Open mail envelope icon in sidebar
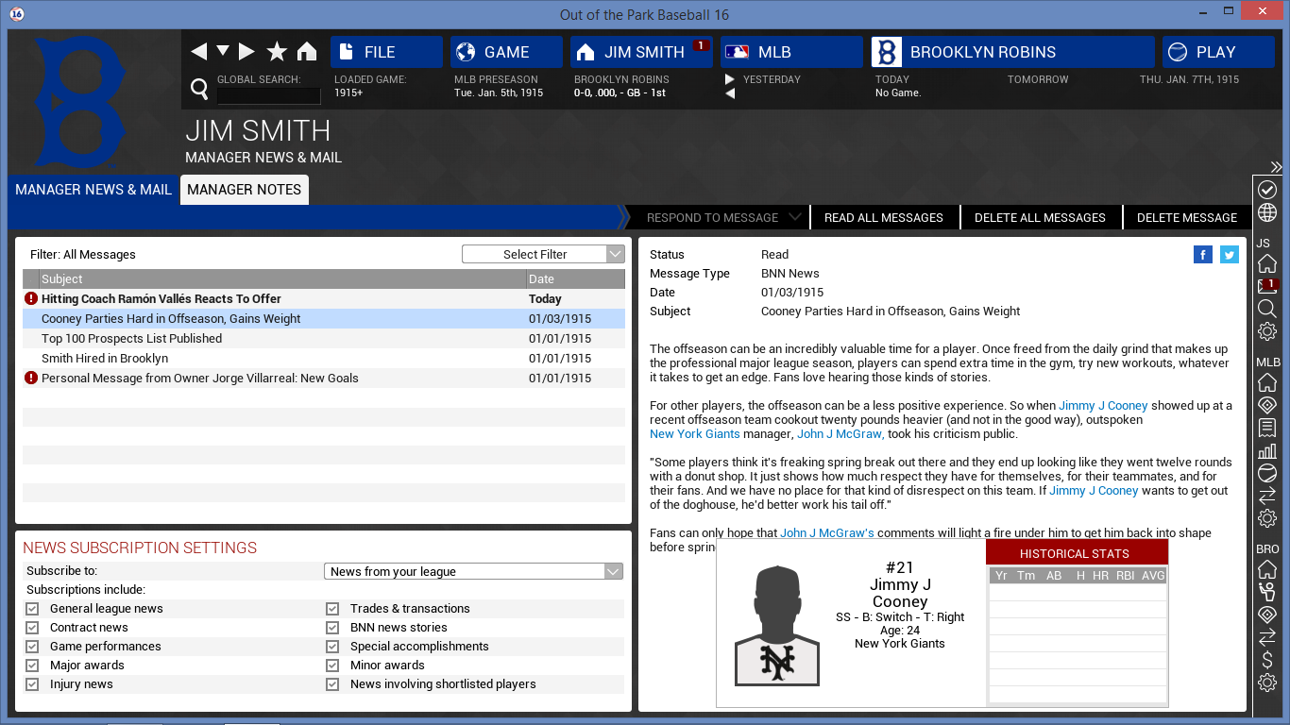 point(1267,286)
